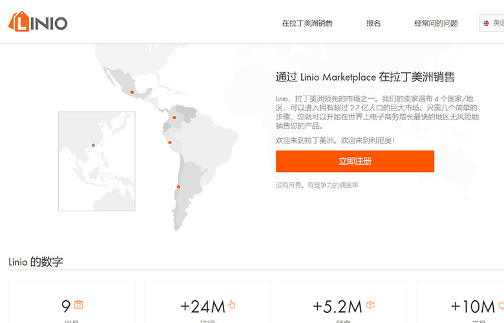Click the Peru location dot on the map
The height and width of the screenshot is (323, 504).
(x=170, y=142)
